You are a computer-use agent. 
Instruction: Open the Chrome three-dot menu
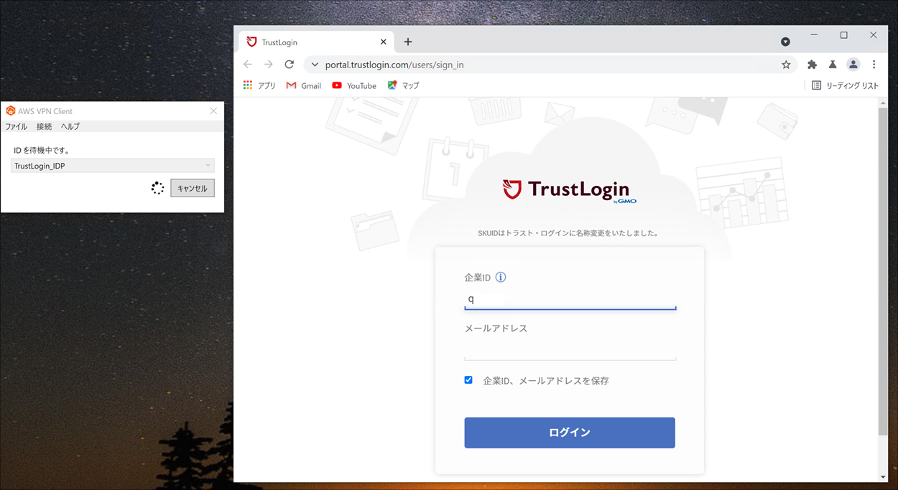(874, 65)
